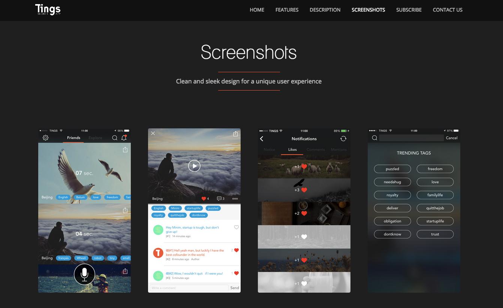Like the 'Hey Minim, startup is tough' comment
503x308 pixels.
pos(236,227)
